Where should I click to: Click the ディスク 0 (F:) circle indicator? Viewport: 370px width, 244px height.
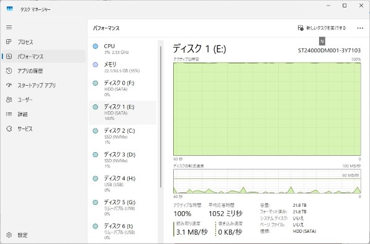coord(96,83)
